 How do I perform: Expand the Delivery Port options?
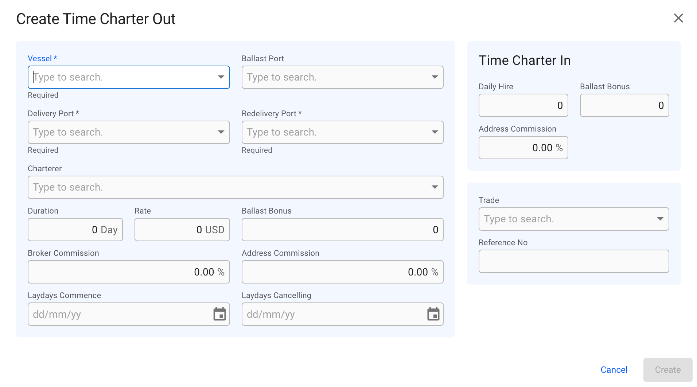[221, 132]
